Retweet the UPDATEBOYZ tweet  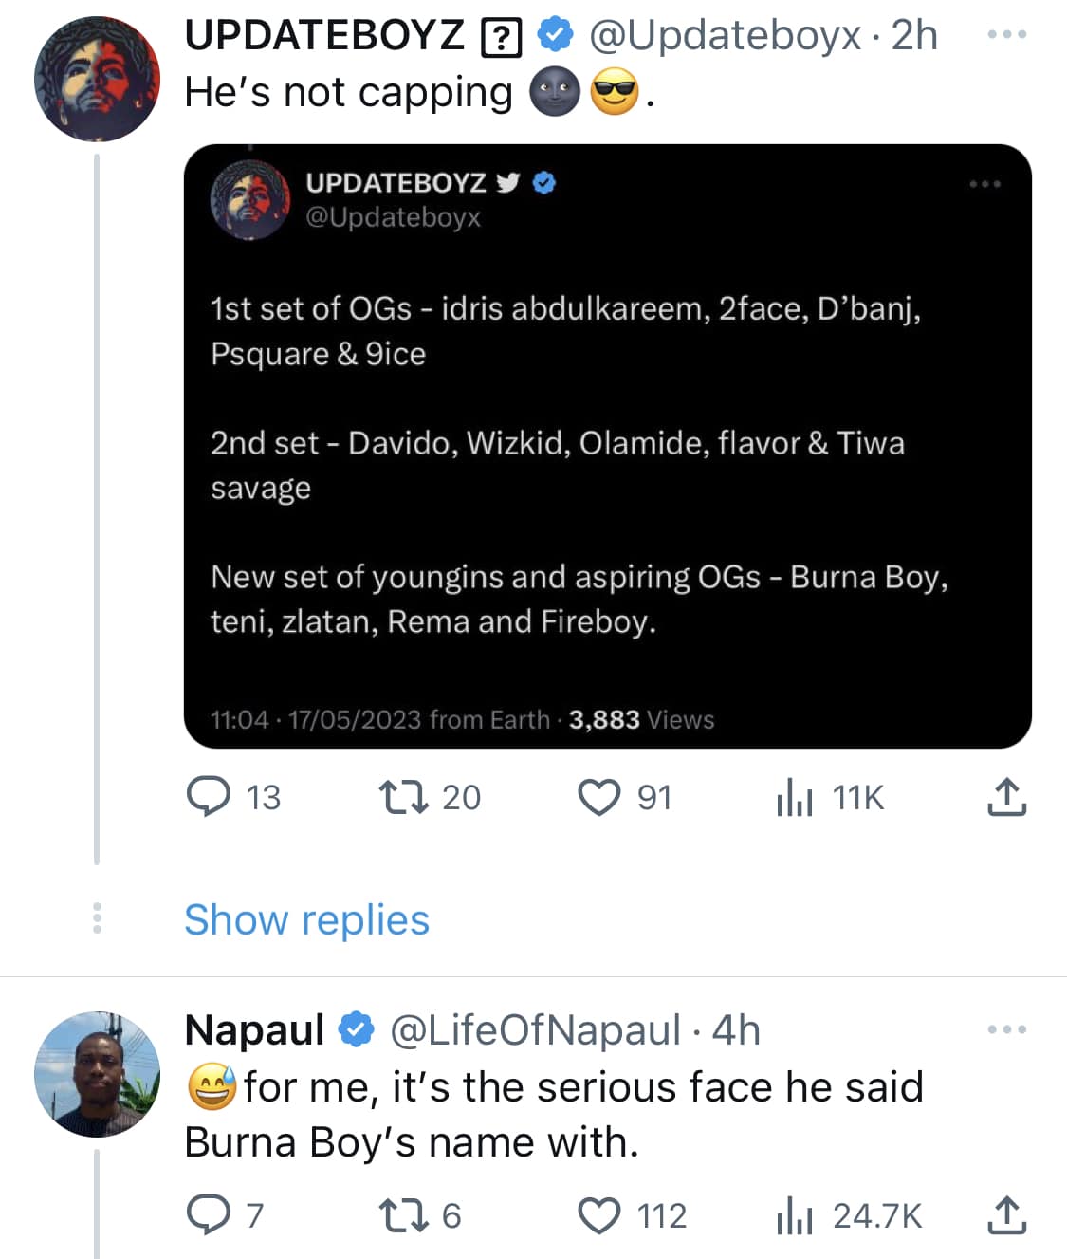point(404,797)
